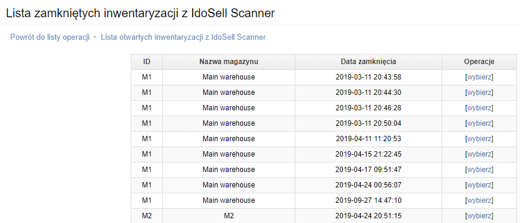The height and width of the screenshot is (223, 520).
Task: Click the 'ID' column header
Action: tap(147, 62)
